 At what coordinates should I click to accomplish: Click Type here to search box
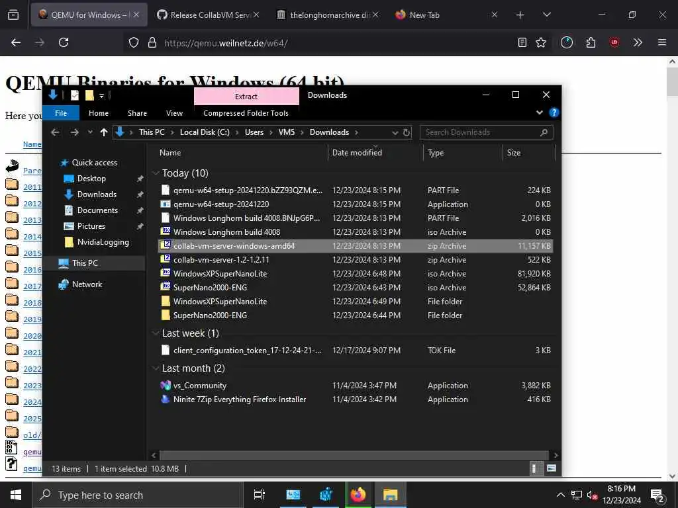[138, 495]
